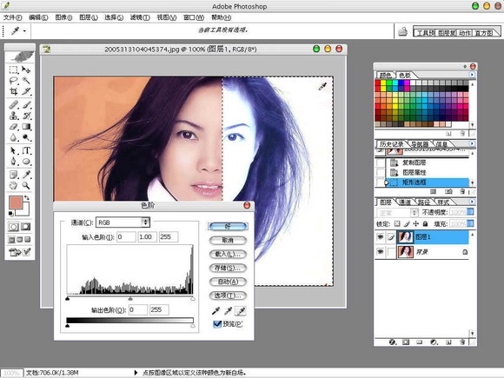The width and height of the screenshot is (504, 378).
Task: Select the rectangular marquee tool
Action: [14, 70]
